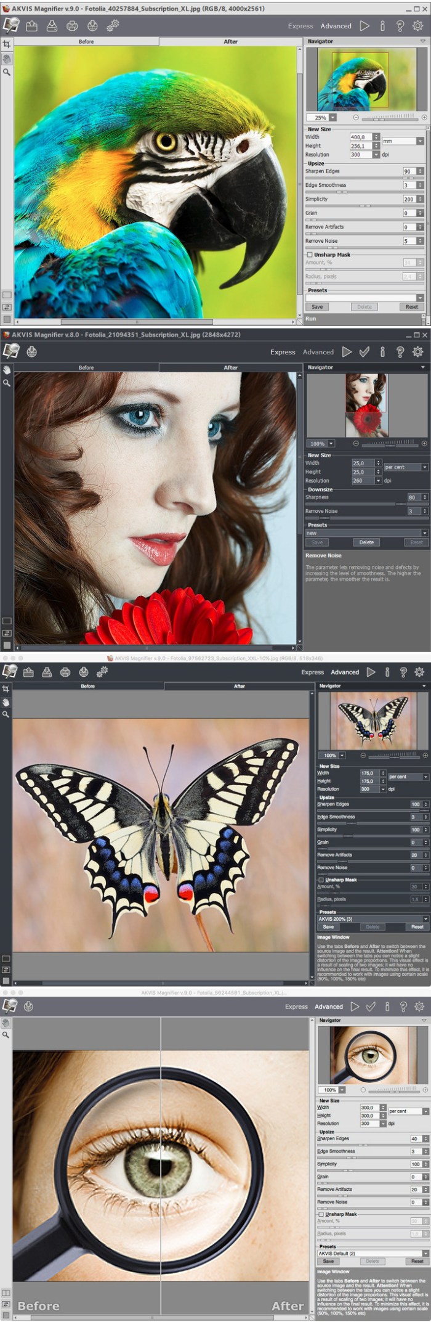The width and height of the screenshot is (431, 1327).
Task: Open the 'AKVIS 200% (3)' presets dropdown
Action: point(425,919)
